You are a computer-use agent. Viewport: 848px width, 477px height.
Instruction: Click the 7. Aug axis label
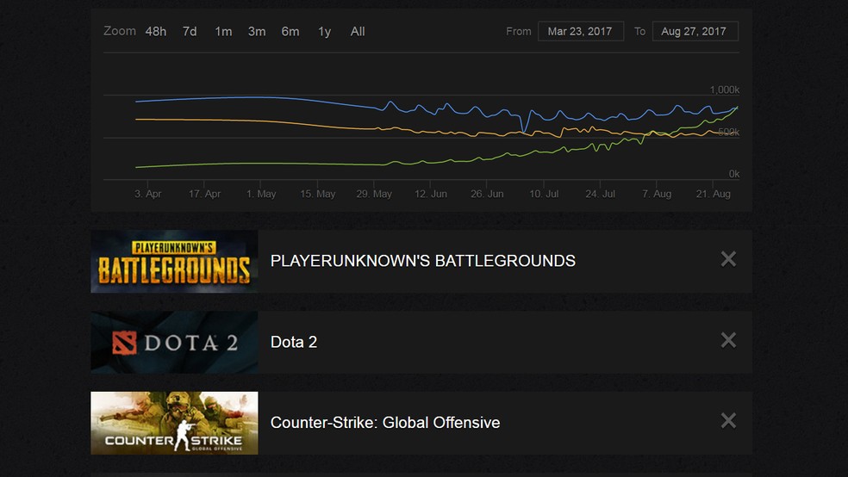point(657,194)
